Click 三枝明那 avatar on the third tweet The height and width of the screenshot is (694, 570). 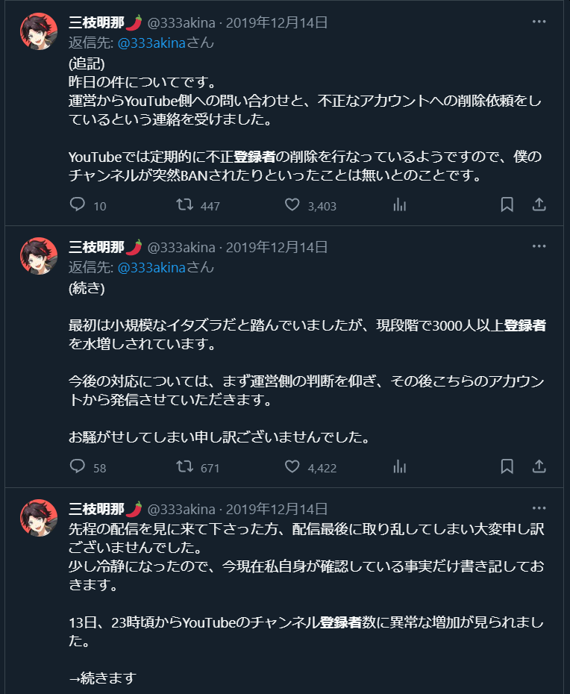(39, 519)
